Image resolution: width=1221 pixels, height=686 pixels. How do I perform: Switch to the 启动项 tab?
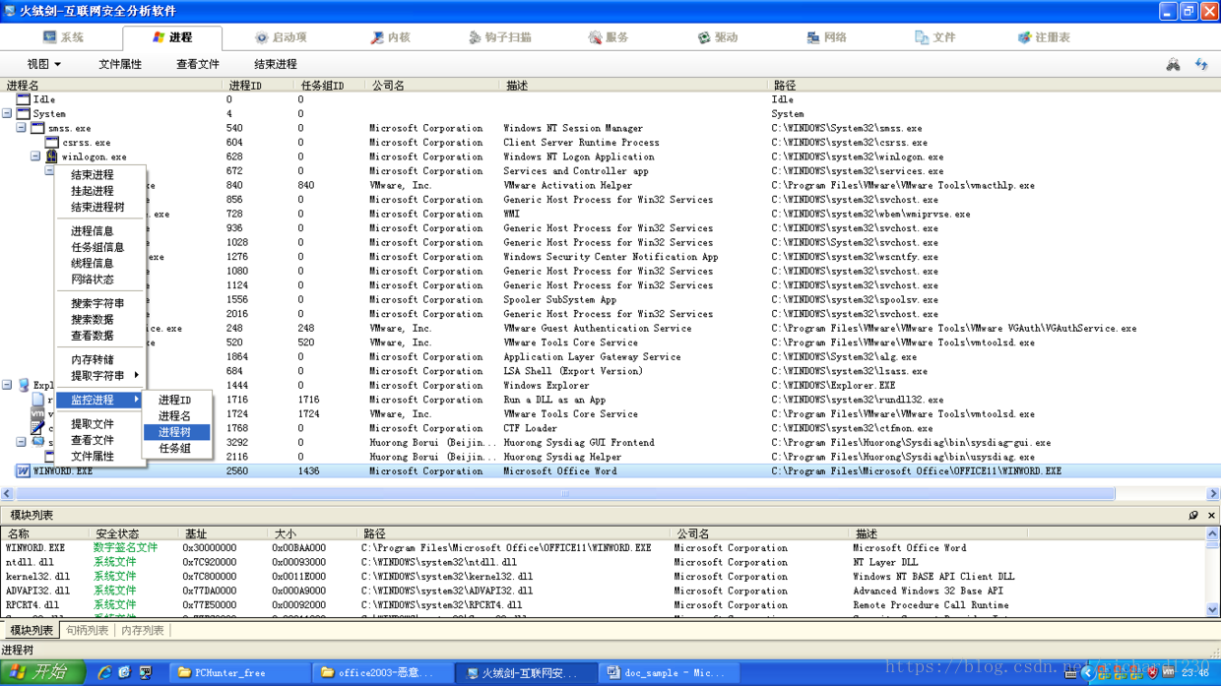(281, 37)
